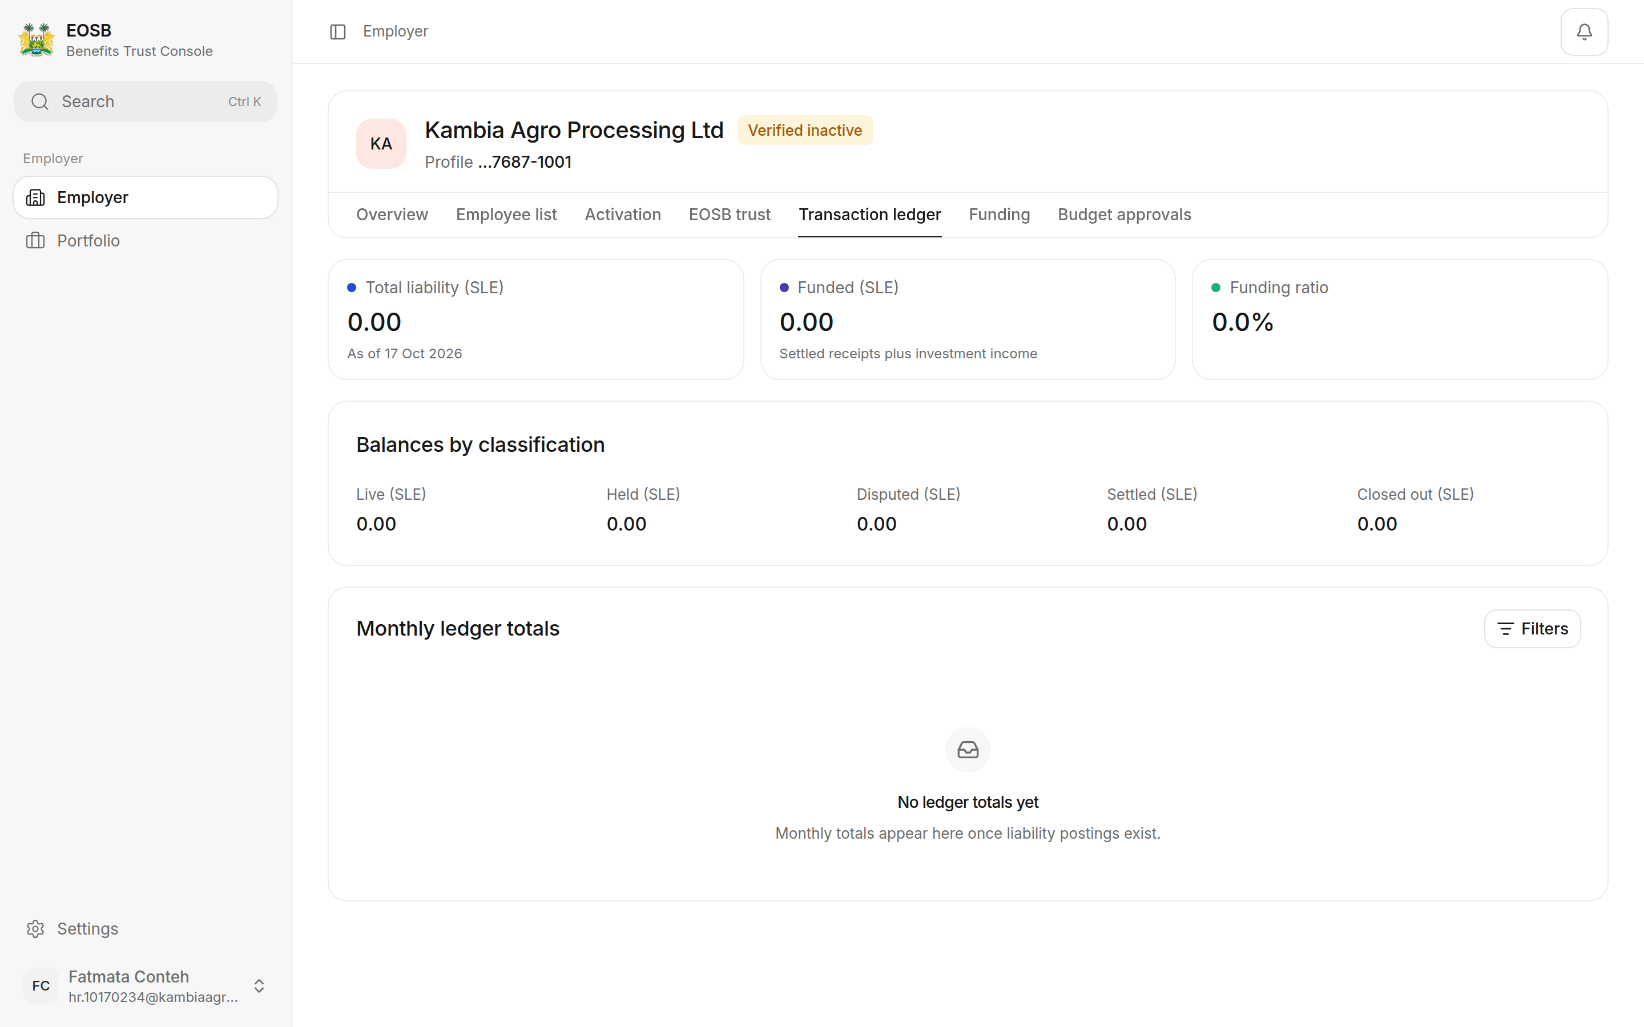Screen dimensions: 1644x1027
Task: Click the Funded (SLE) label
Action: [x=848, y=288]
